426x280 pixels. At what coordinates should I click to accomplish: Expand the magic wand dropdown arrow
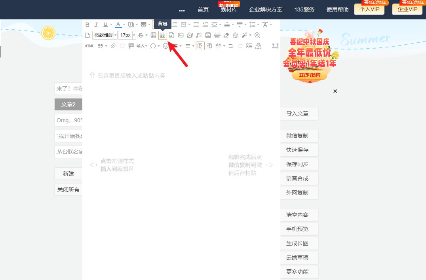click(x=250, y=35)
